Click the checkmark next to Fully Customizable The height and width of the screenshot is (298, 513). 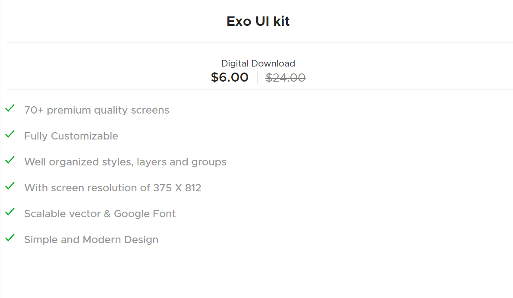(10, 134)
